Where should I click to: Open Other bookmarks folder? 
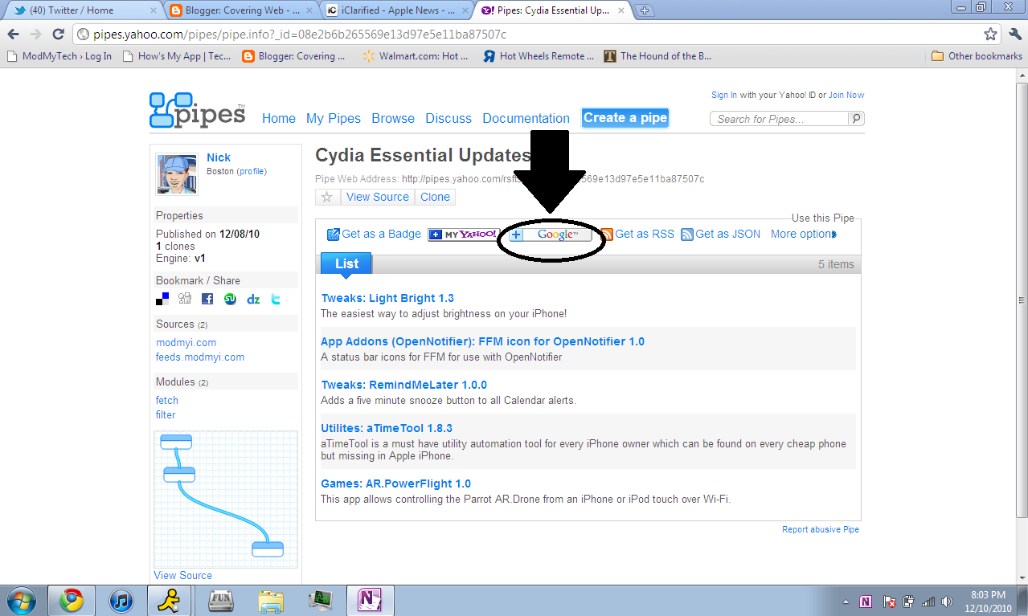click(x=977, y=56)
